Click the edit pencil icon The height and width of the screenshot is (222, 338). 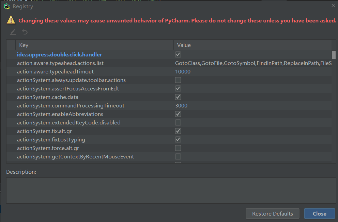tap(13, 32)
